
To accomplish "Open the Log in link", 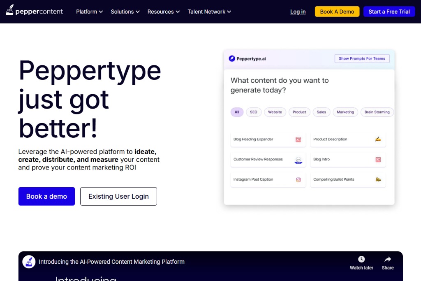I will click(298, 12).
